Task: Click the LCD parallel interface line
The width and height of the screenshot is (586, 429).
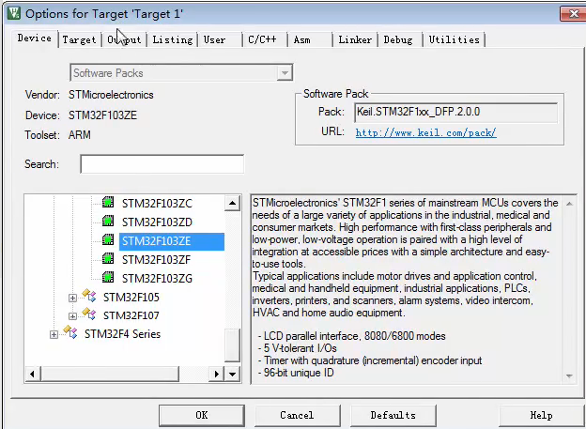Action: click(x=351, y=336)
